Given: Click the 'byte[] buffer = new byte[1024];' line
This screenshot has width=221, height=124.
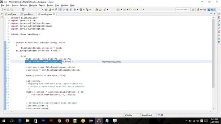Looking at the screenshot, I should 46,75.
